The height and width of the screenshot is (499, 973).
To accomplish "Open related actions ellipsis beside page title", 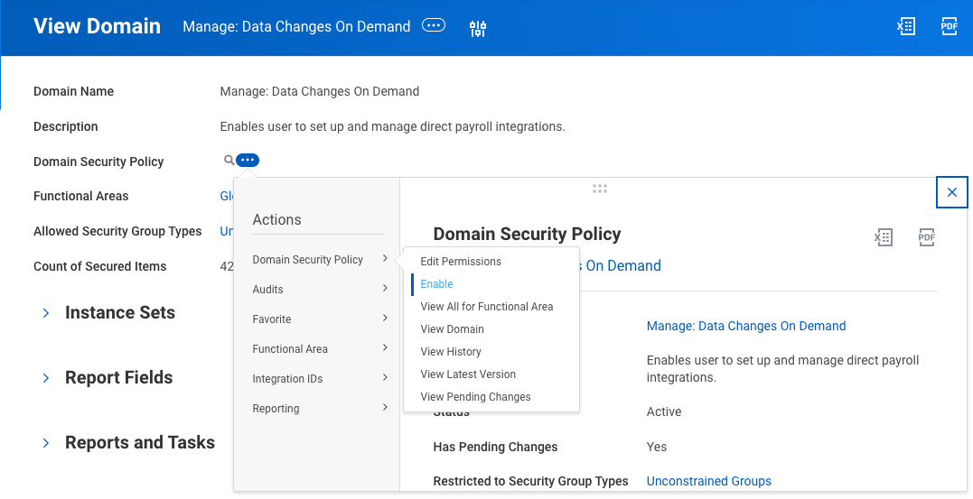I will point(434,26).
